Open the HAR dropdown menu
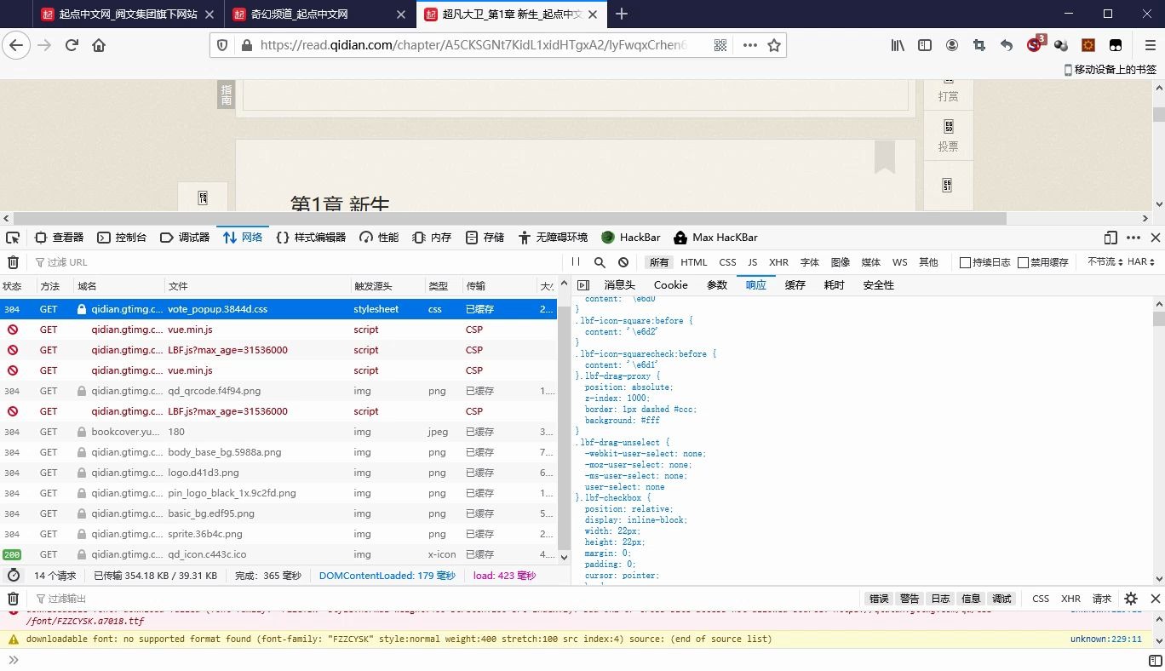 pos(1141,262)
